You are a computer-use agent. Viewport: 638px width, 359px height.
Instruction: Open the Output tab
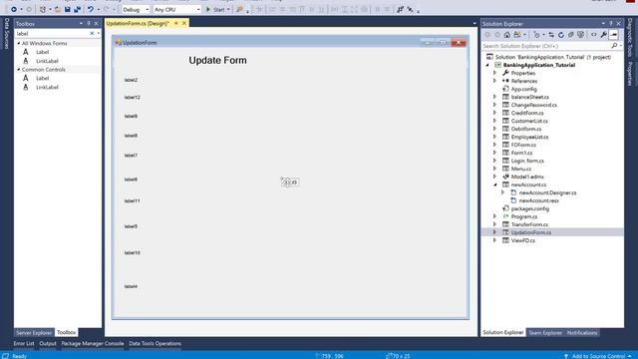(x=48, y=343)
